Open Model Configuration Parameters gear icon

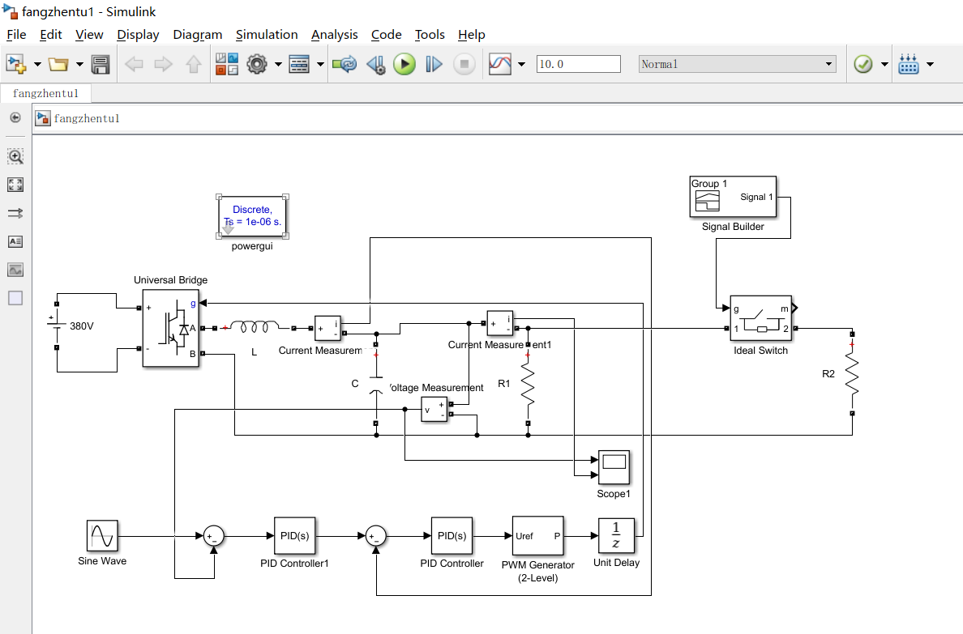(257, 64)
